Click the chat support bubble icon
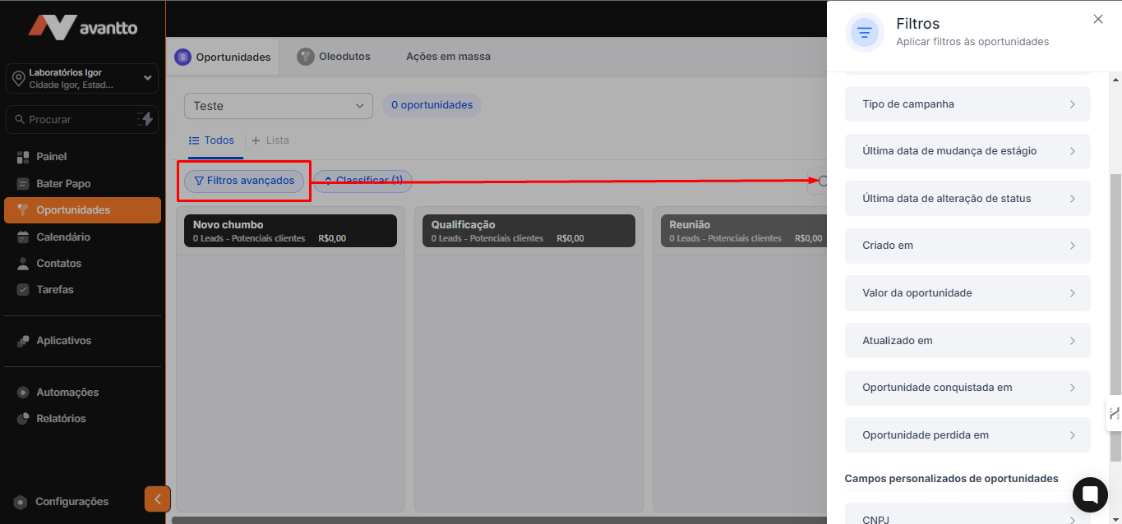 click(x=1090, y=494)
